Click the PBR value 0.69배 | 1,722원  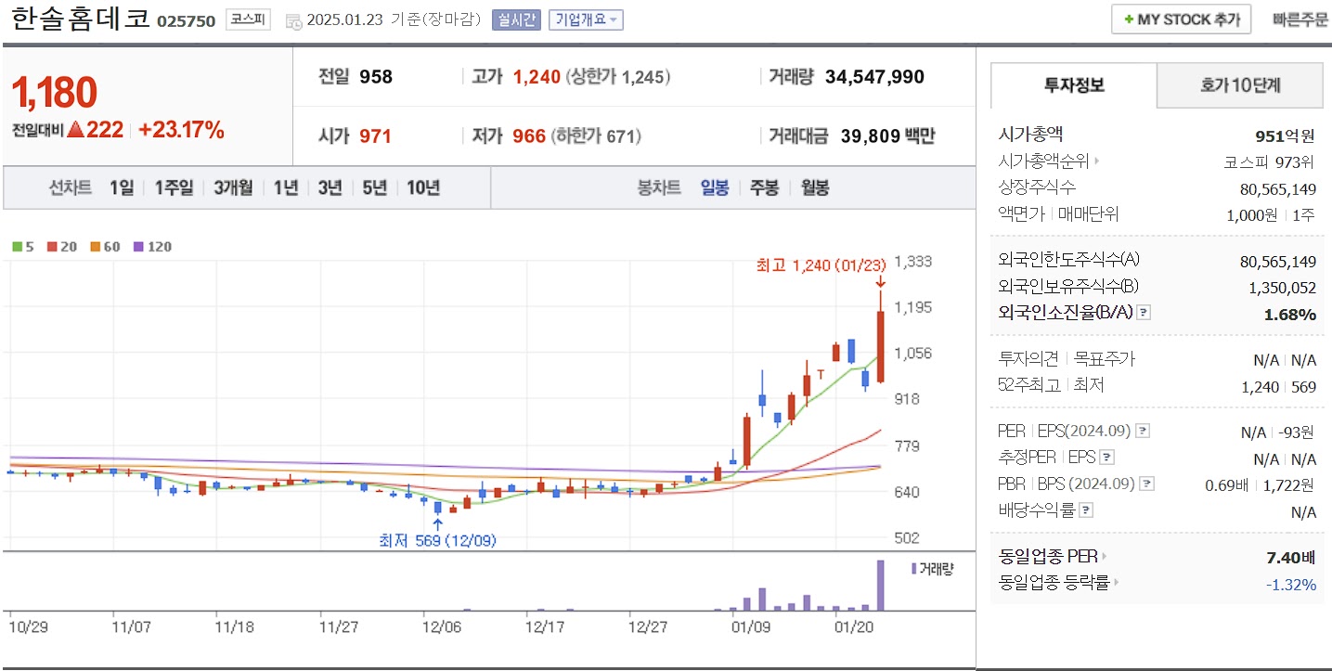pos(1261,484)
